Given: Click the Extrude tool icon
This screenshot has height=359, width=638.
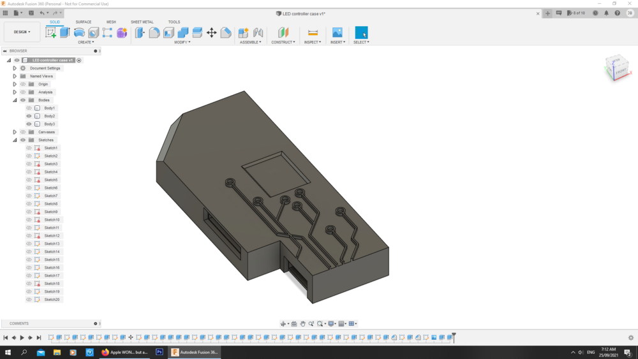Looking at the screenshot, I should [65, 33].
